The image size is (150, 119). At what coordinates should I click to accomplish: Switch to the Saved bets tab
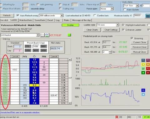point(40,20)
